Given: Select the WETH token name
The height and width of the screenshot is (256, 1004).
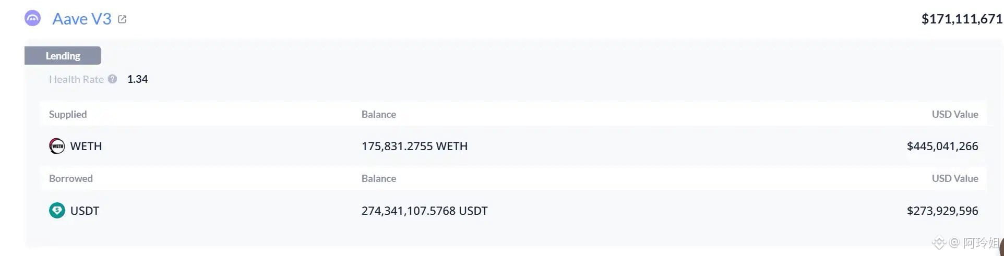Looking at the screenshot, I should (x=86, y=146).
